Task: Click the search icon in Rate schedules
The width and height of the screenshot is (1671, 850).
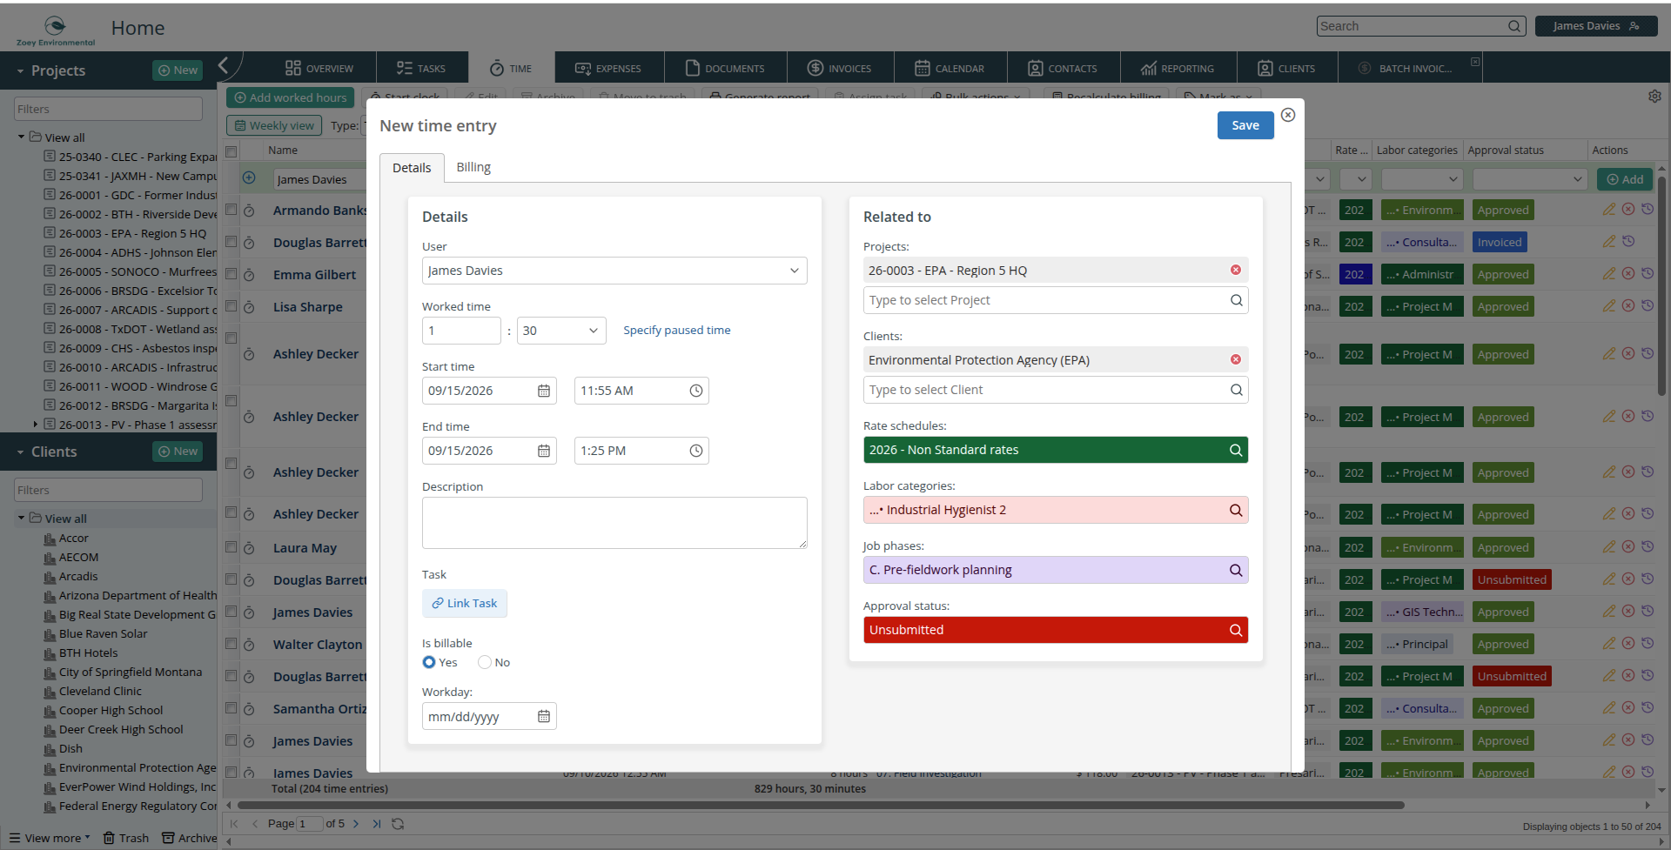Action: [x=1236, y=450]
